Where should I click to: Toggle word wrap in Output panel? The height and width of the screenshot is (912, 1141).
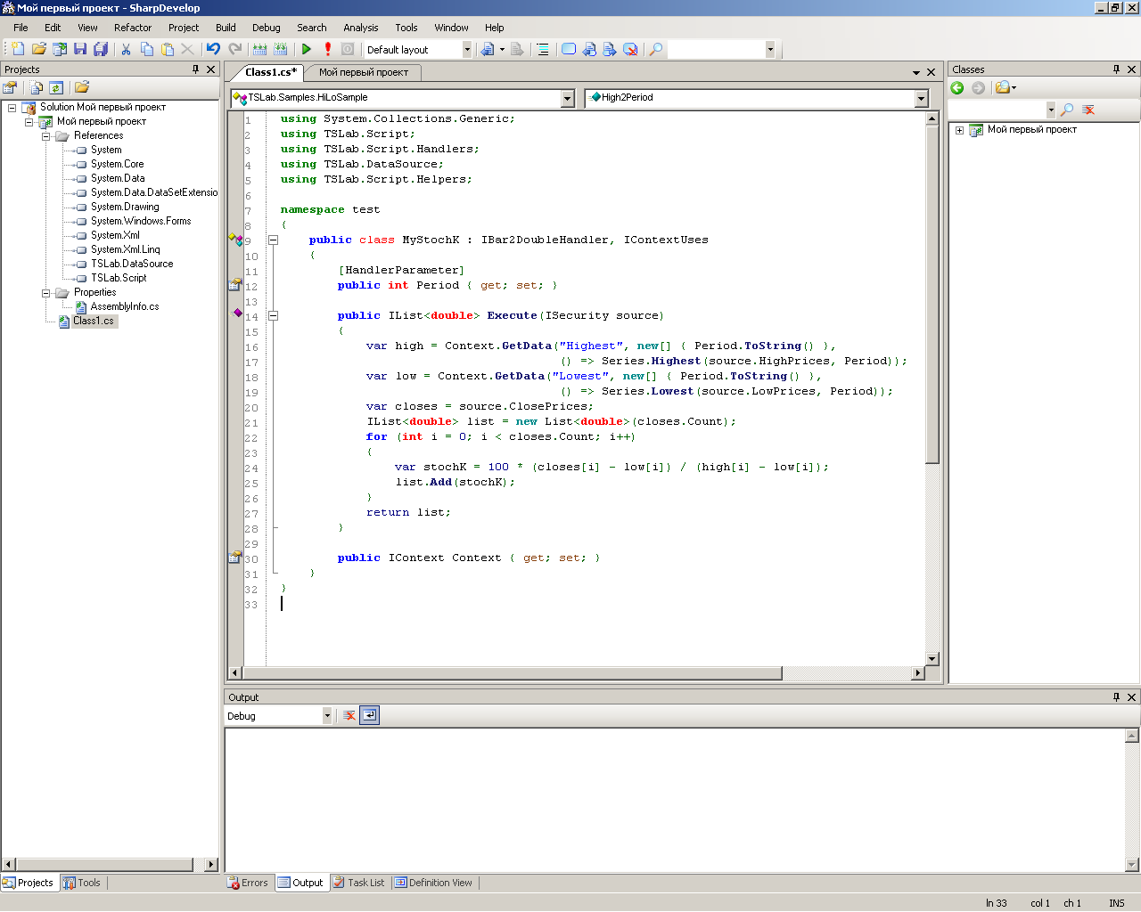pyautogui.click(x=370, y=715)
